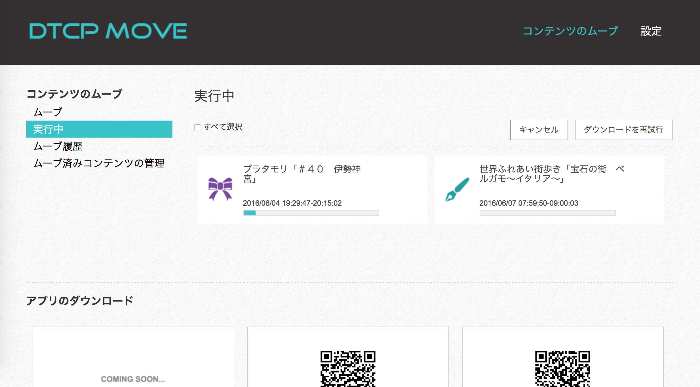Click progress bar of ブラタモリ item
700x387 pixels.
tap(311, 213)
